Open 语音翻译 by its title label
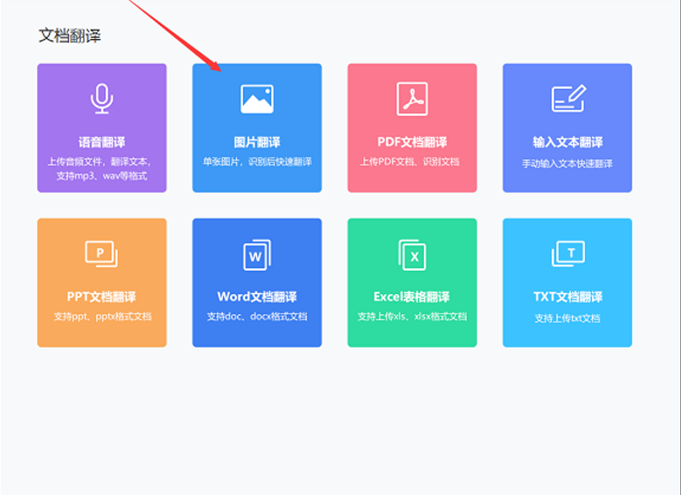 point(102,142)
